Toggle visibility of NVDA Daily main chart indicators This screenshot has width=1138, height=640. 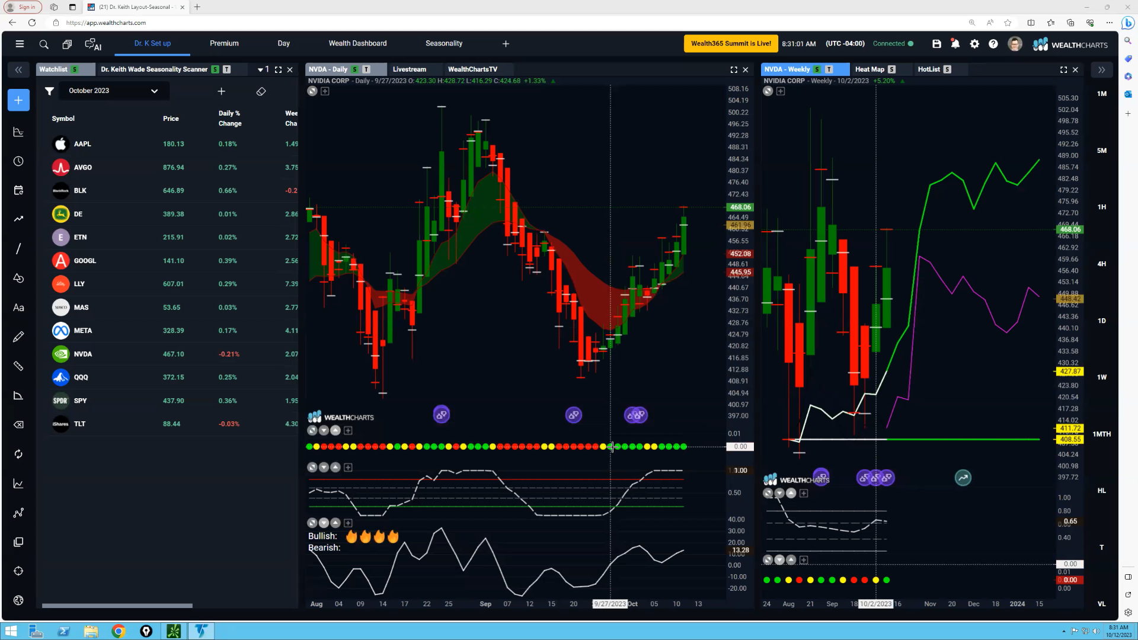312,91
